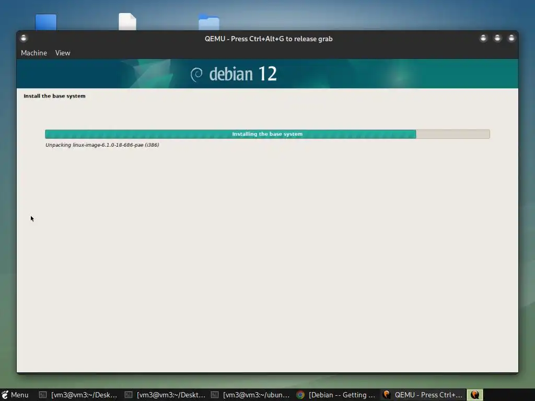Click the QEMU title bar text

pos(269,39)
